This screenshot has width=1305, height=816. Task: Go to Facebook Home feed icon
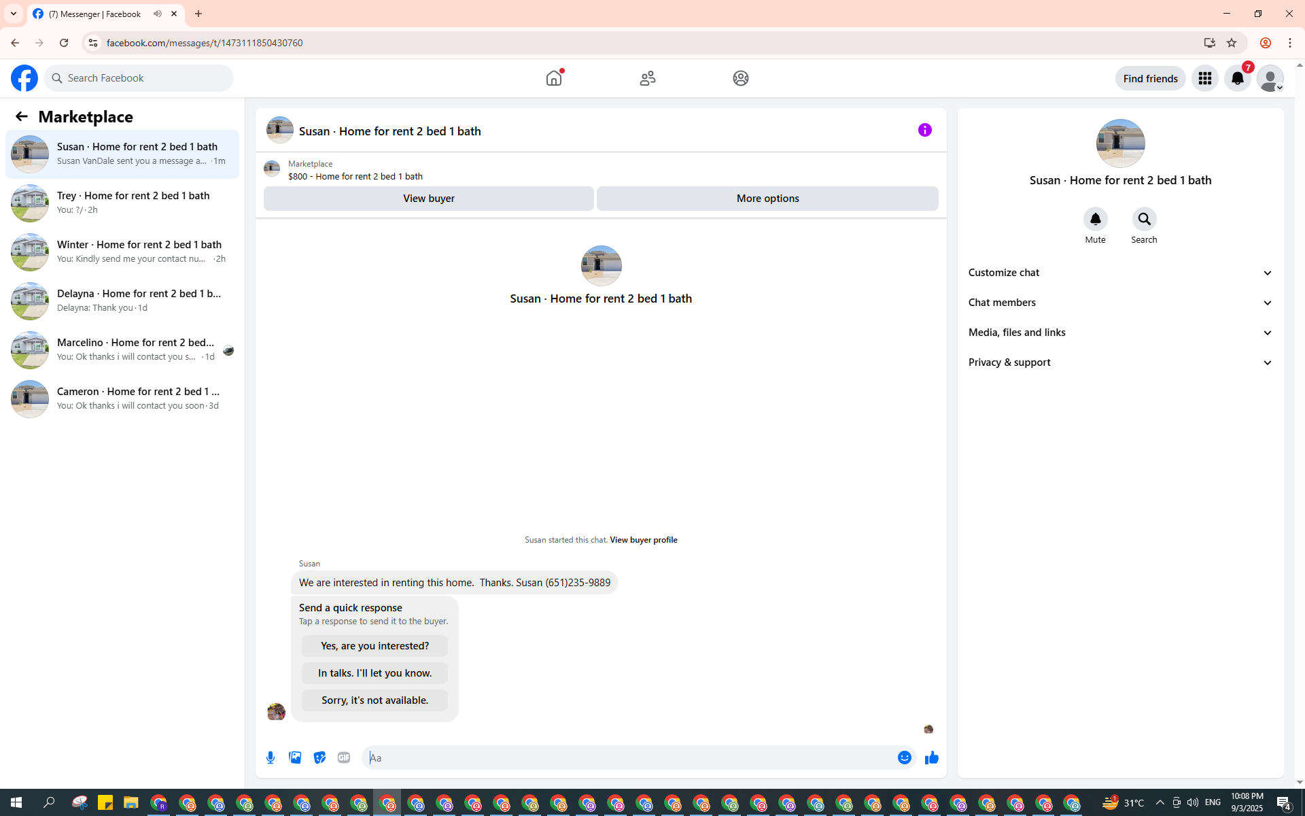click(x=554, y=78)
